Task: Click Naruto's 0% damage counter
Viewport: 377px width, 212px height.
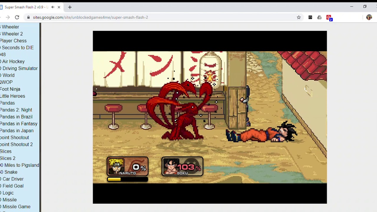Action: point(139,168)
